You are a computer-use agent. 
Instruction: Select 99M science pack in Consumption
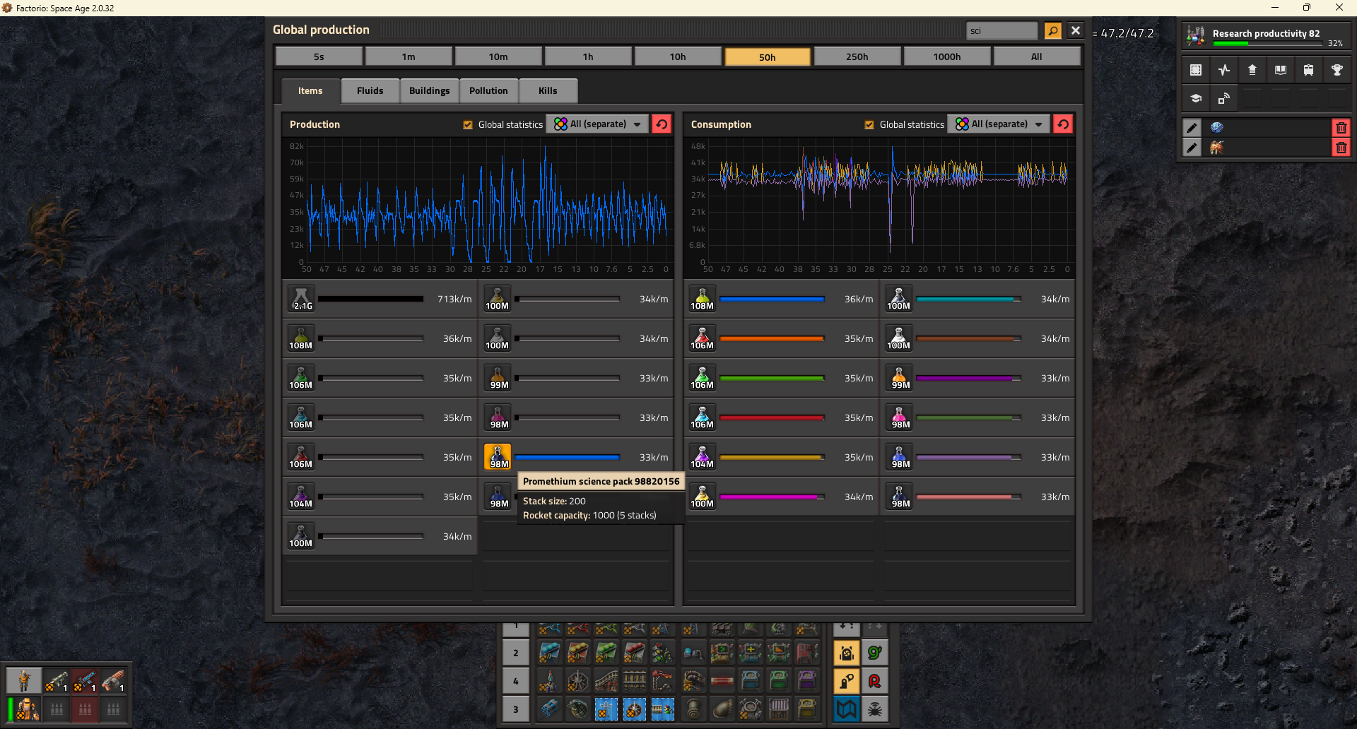point(899,378)
